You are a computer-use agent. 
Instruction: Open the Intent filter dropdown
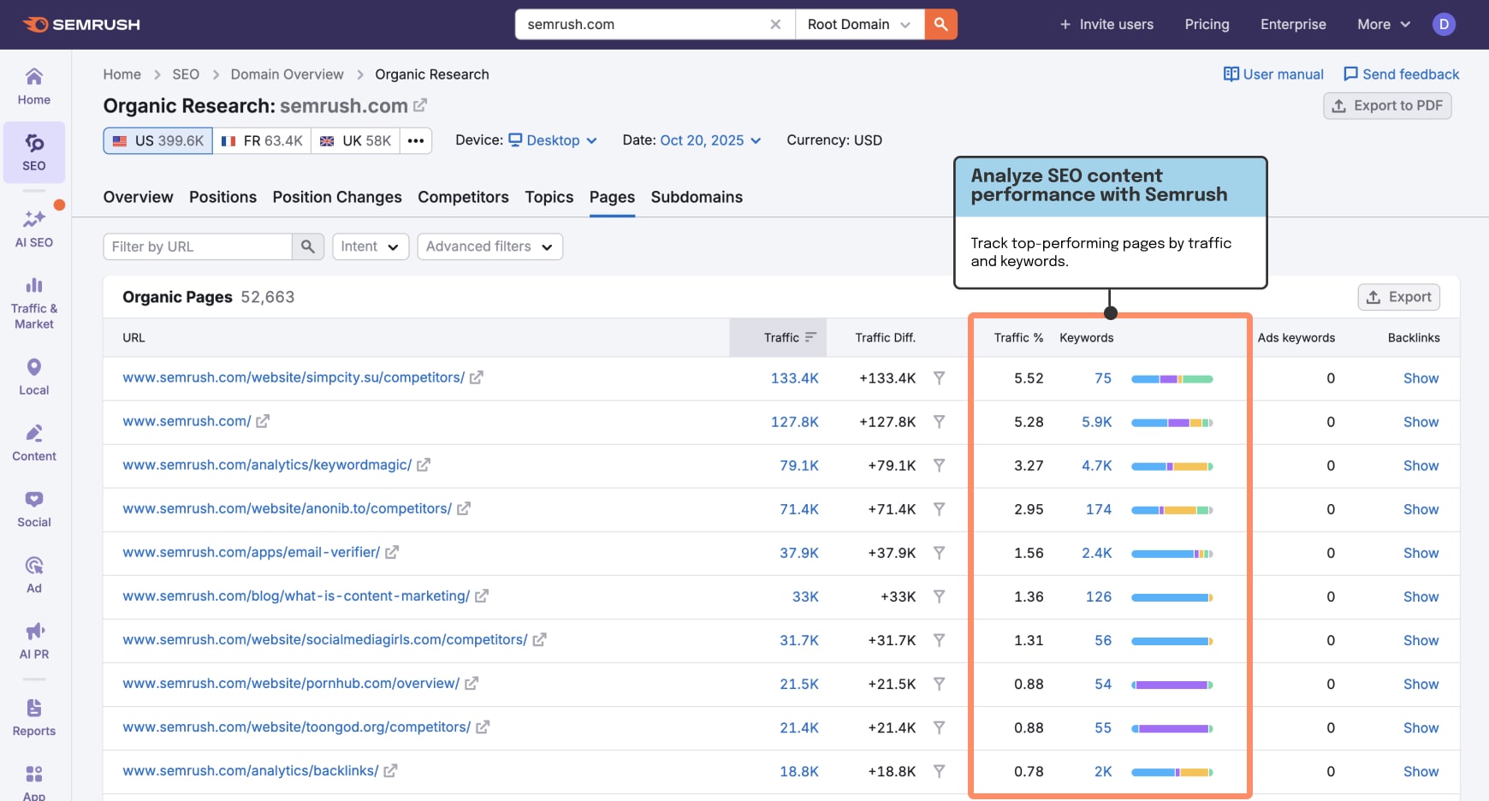tap(370, 246)
